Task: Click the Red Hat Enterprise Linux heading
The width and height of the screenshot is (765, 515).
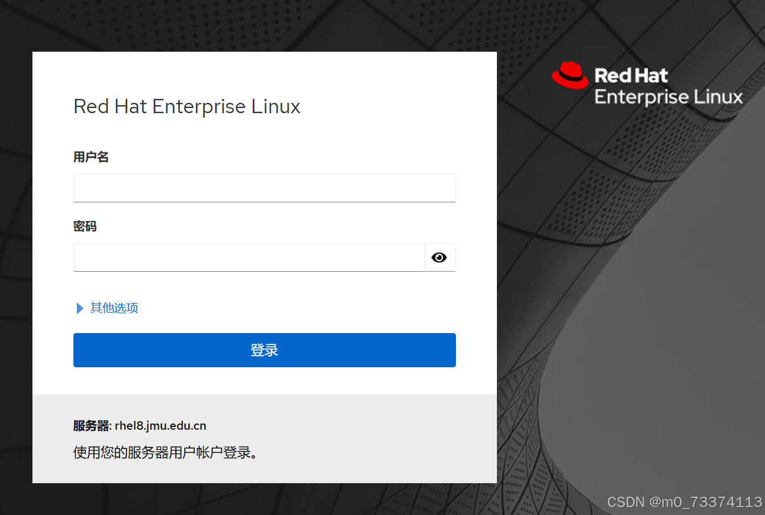Action: coord(187,106)
